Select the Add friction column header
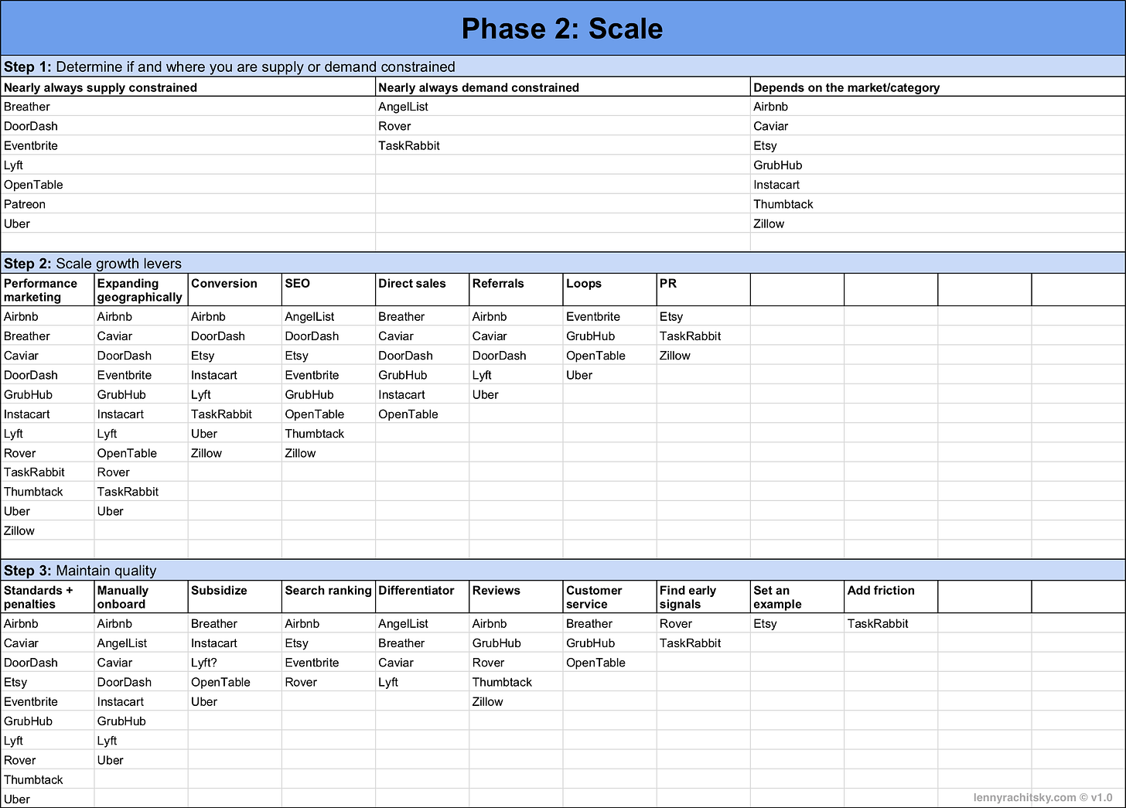This screenshot has height=808, width=1126. coord(890,597)
